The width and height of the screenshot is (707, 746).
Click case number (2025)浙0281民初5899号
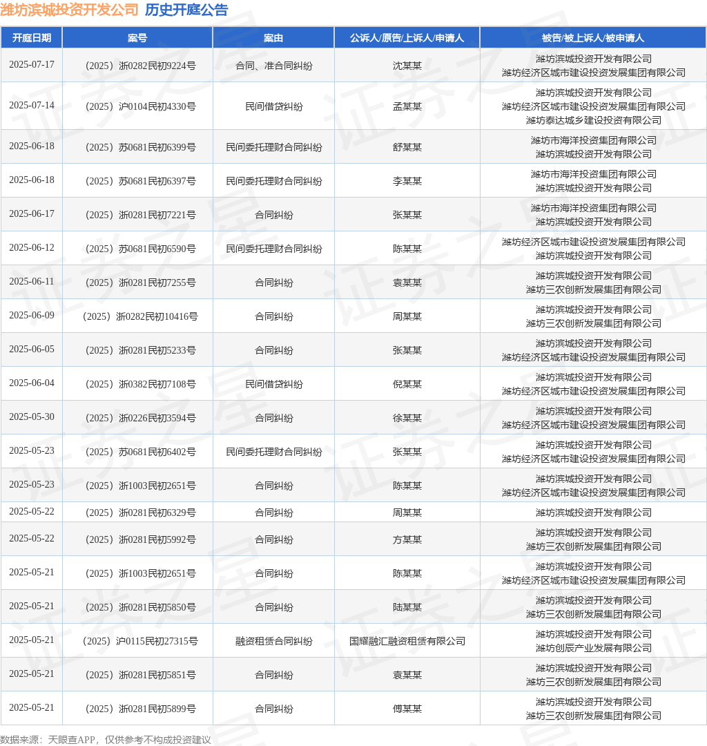tap(140, 709)
